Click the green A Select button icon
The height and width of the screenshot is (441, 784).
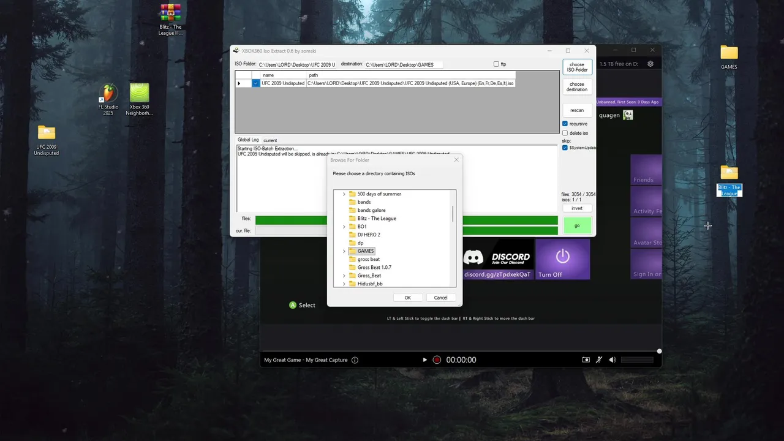click(x=293, y=305)
